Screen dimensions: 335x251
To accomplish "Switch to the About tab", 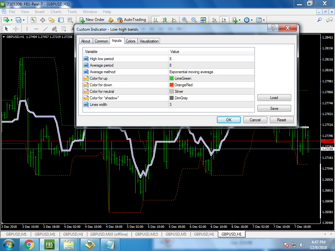I will click(86, 41).
